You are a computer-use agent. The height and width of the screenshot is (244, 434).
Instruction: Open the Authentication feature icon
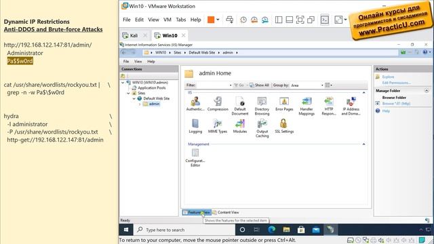tap(195, 104)
